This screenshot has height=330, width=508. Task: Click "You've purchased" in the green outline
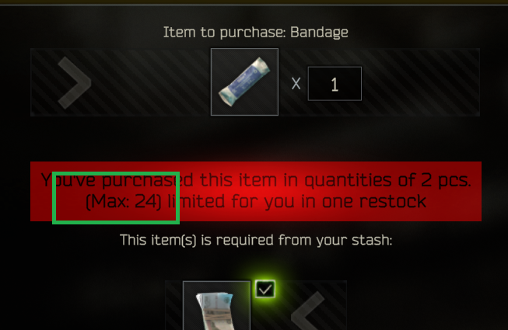pyautogui.click(x=117, y=180)
